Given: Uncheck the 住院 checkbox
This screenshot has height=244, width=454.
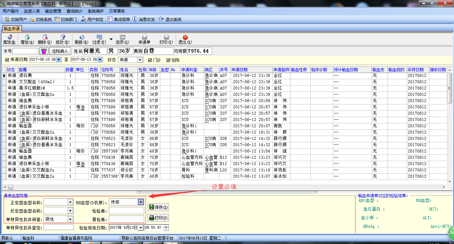Looking at the screenshot, I should [x=169, y=60].
